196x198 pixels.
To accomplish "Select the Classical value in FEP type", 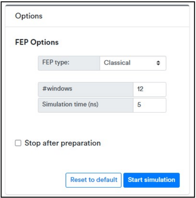I will pyautogui.click(x=117, y=63).
